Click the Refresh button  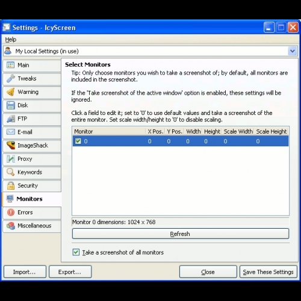181,234
